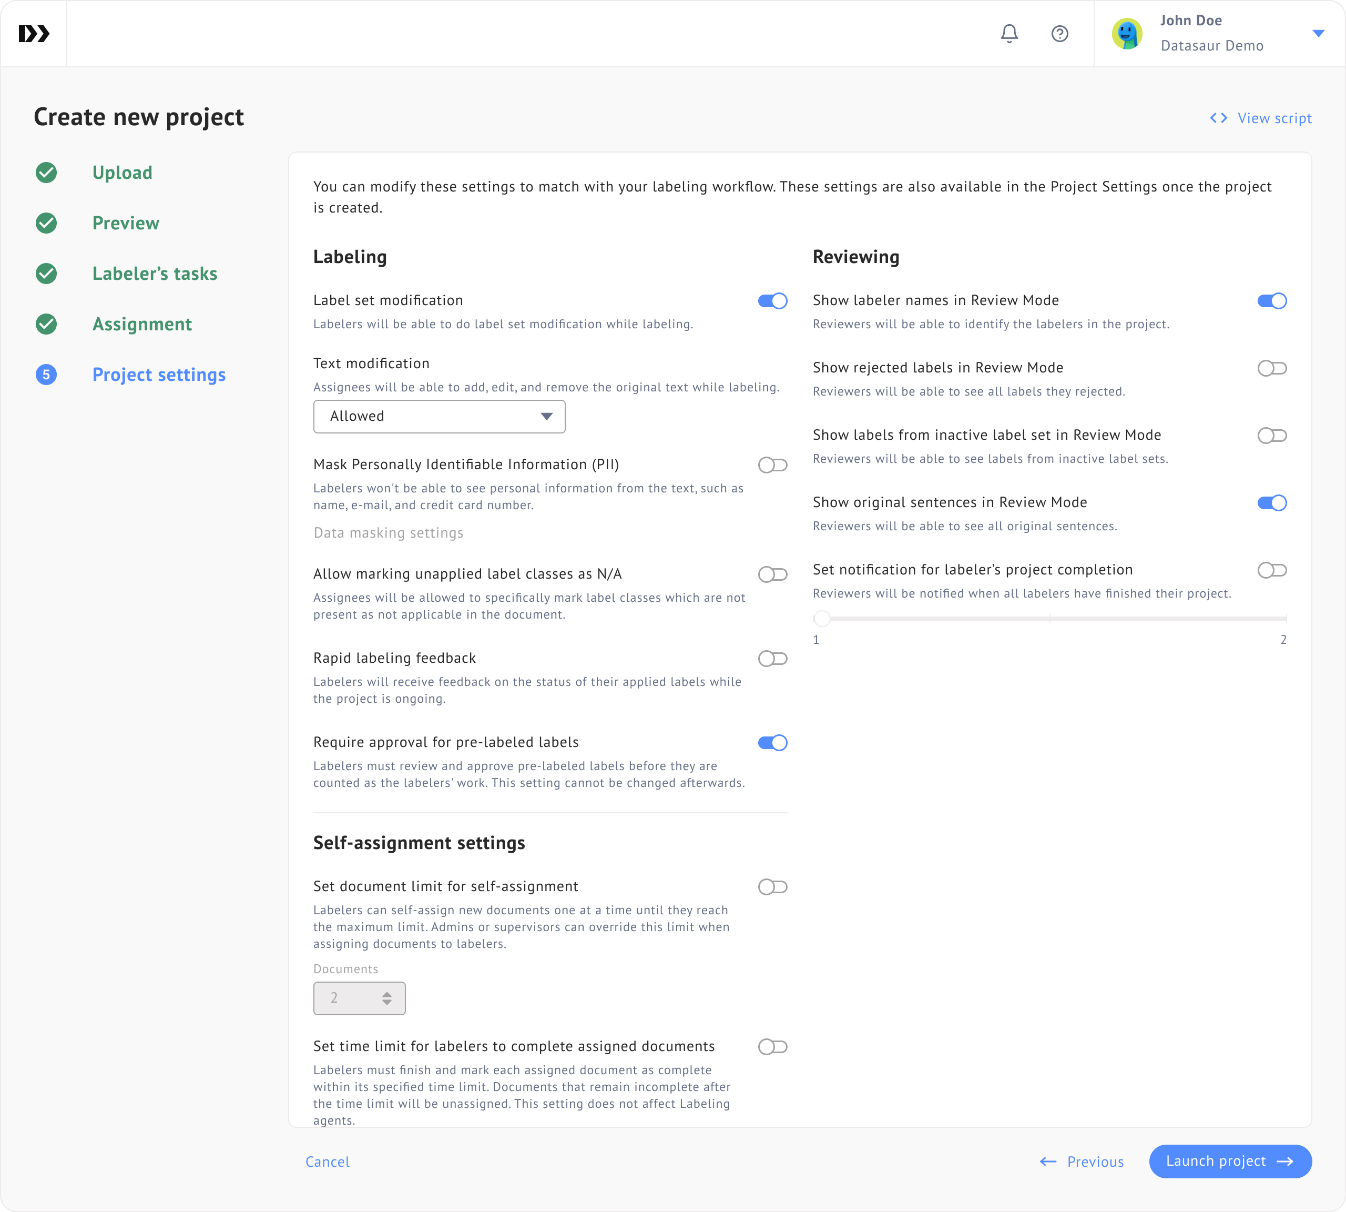Click the labeler completion notification slider handle
This screenshot has width=1346, height=1212.
[x=822, y=619]
